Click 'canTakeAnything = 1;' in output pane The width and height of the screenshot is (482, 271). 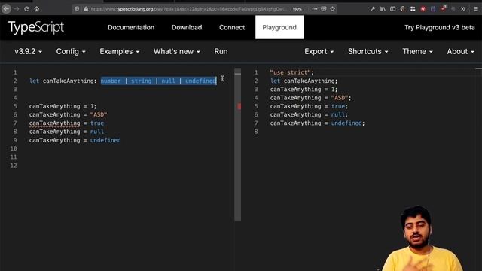[304, 89]
